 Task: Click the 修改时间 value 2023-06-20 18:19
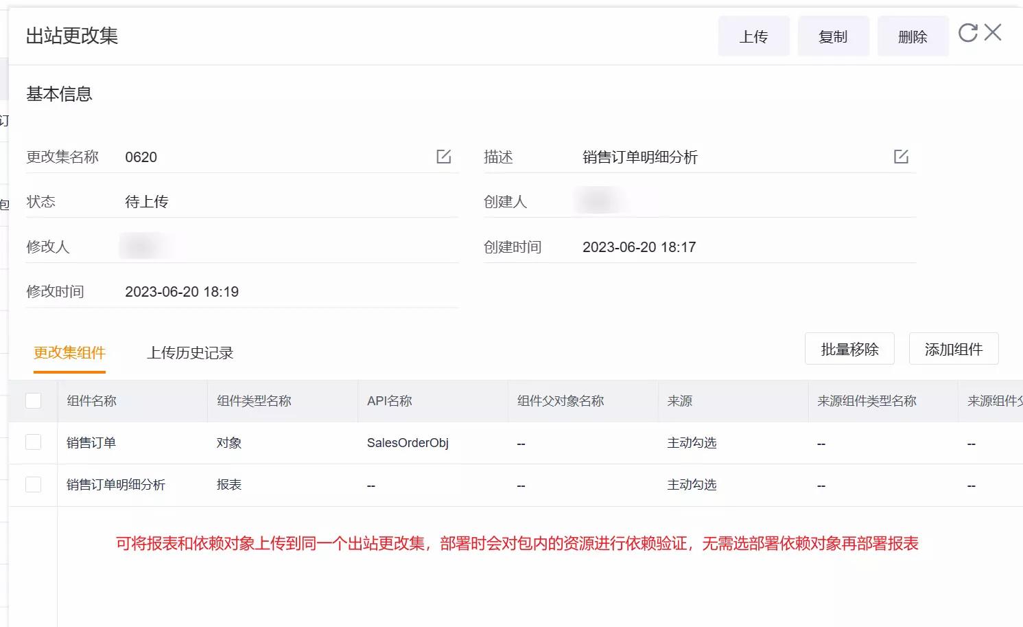(x=182, y=292)
